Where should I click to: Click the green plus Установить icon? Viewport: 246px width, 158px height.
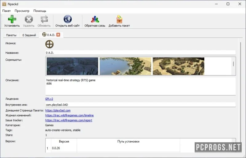(x=12, y=19)
